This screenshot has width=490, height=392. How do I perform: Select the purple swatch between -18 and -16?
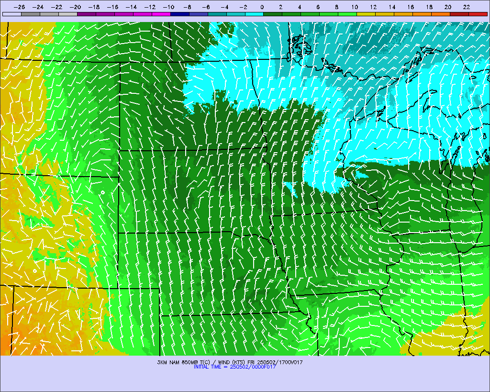click(x=105, y=14)
